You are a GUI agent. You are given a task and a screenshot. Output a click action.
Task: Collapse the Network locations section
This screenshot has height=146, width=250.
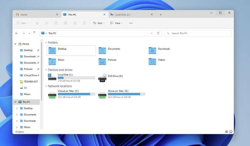(46, 86)
